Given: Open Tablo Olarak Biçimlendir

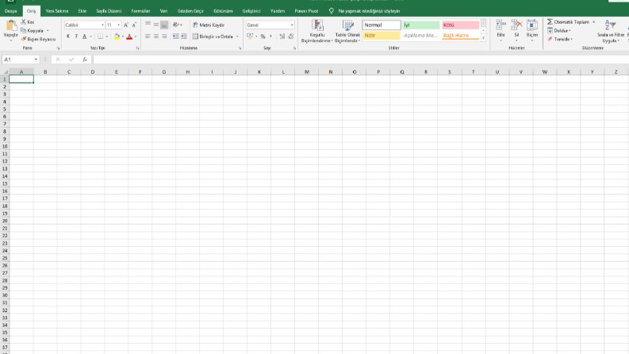Looking at the screenshot, I should click(x=347, y=31).
